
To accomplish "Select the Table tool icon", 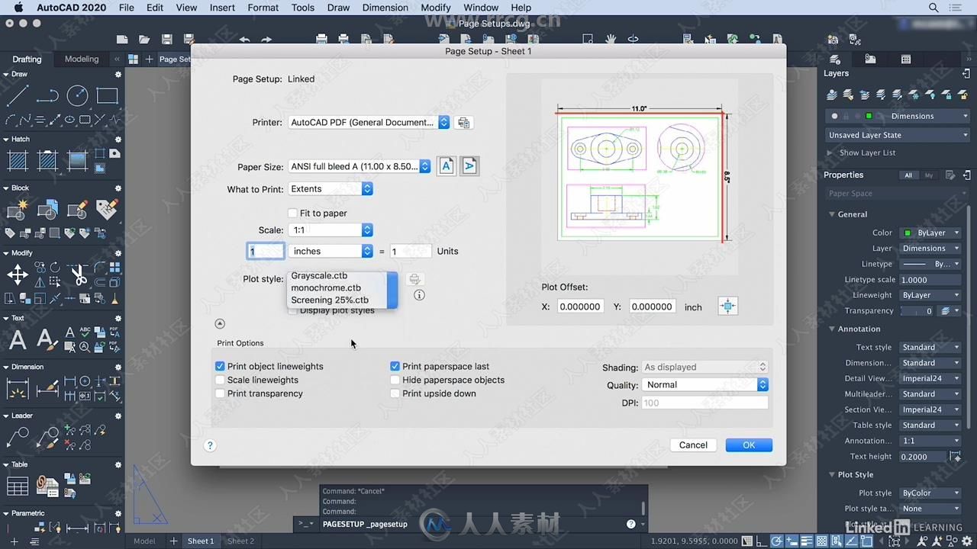I will [18, 486].
